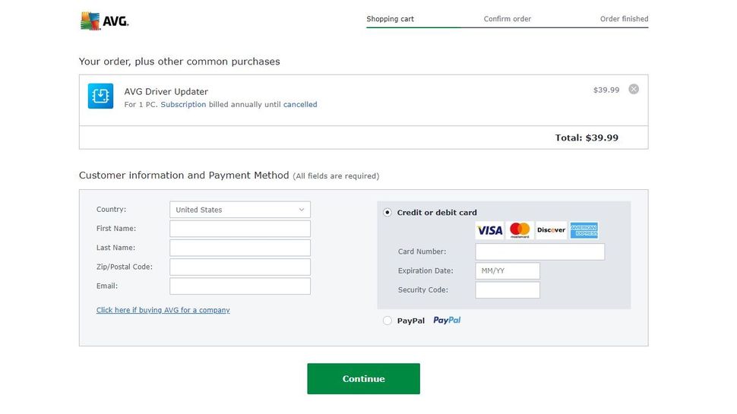Click the PayPal logo
This screenshot has height=414, width=737.
click(447, 321)
